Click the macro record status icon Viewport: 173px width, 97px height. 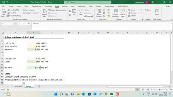[x=8, y=89]
